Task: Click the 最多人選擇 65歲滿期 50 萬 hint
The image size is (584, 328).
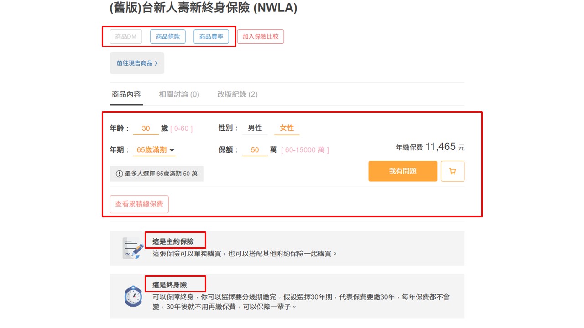Action: pos(156,174)
